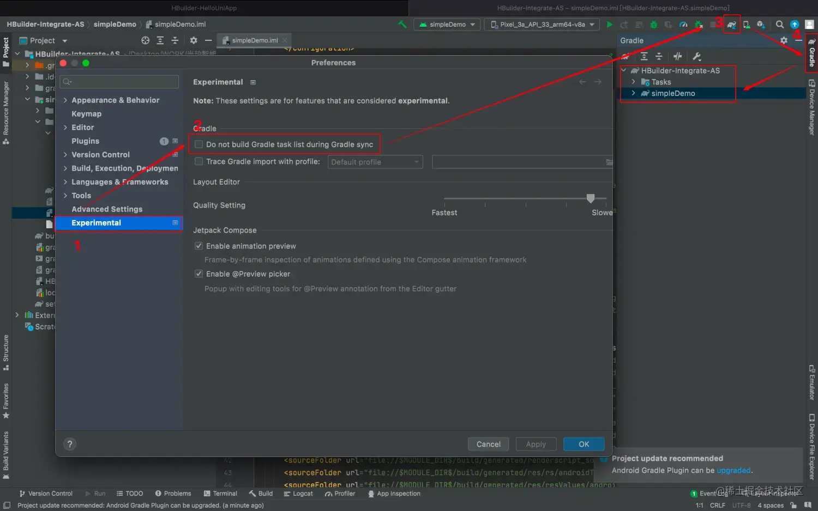This screenshot has height=511, width=818.
Task: Expand the Editor settings group
Action: 65,127
